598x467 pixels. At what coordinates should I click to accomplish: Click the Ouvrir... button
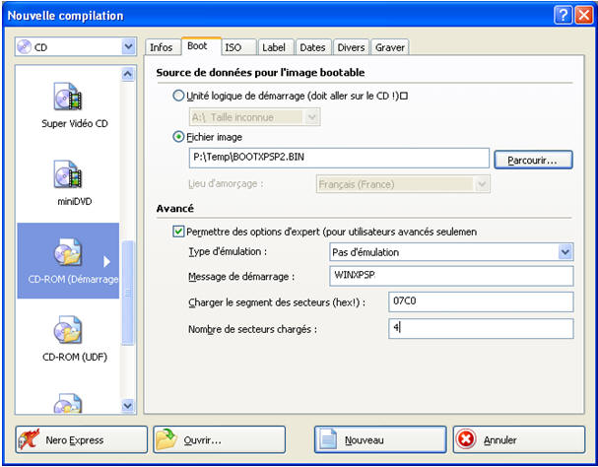220,440
